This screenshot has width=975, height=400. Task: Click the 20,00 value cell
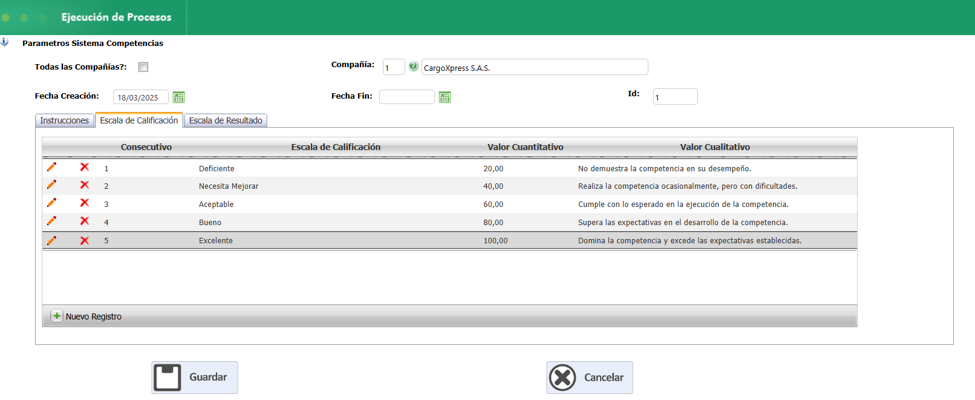493,169
